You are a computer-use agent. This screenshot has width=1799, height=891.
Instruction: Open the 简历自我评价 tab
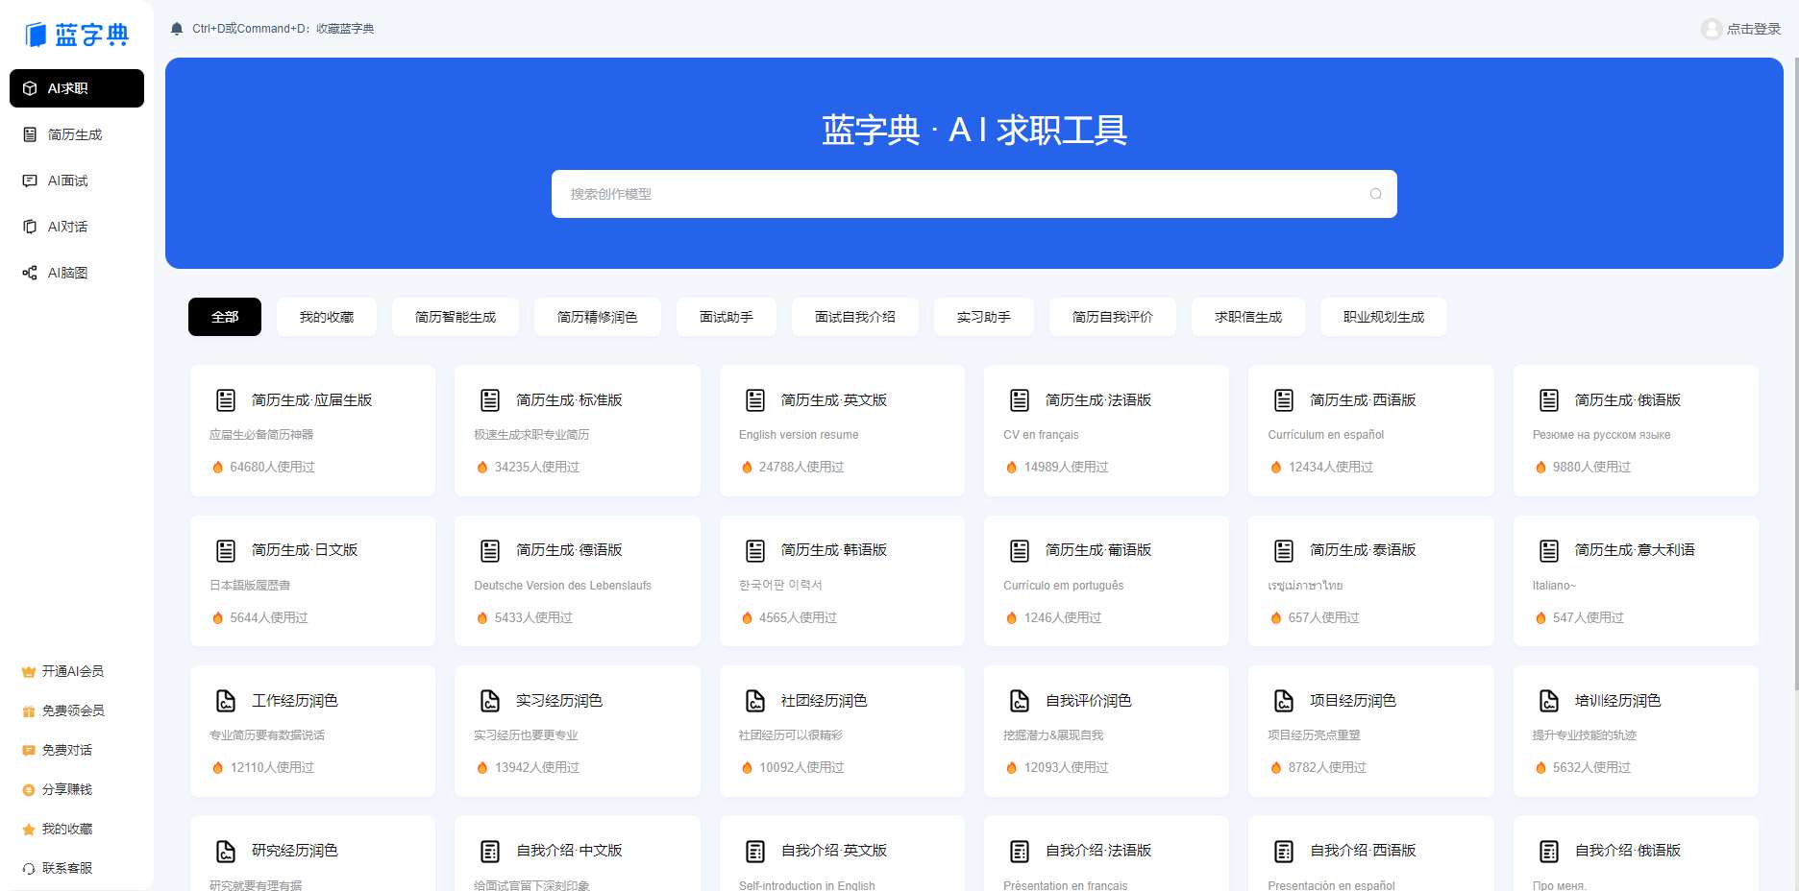(1113, 317)
